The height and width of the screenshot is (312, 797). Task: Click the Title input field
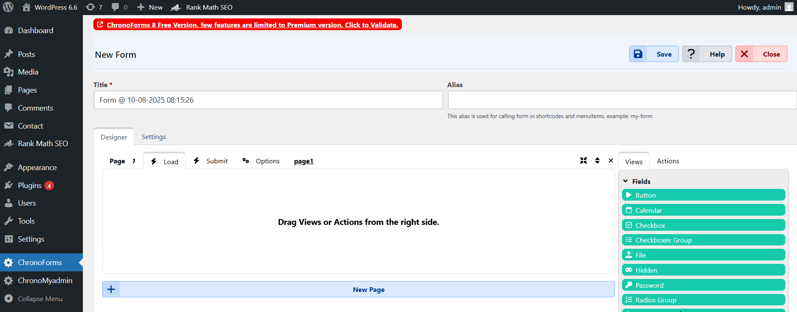point(268,100)
